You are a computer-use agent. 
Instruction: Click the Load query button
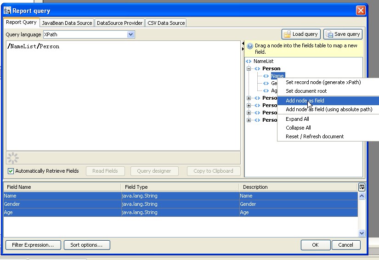point(301,34)
